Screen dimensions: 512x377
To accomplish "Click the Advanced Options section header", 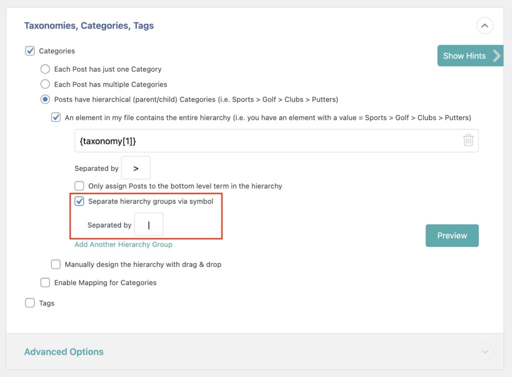I will tap(63, 351).
